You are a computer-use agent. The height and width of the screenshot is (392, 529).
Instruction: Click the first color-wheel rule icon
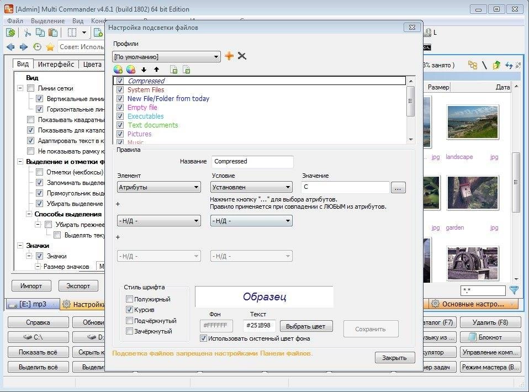[x=118, y=70]
